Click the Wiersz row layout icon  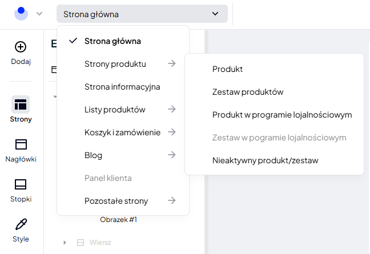(x=81, y=243)
